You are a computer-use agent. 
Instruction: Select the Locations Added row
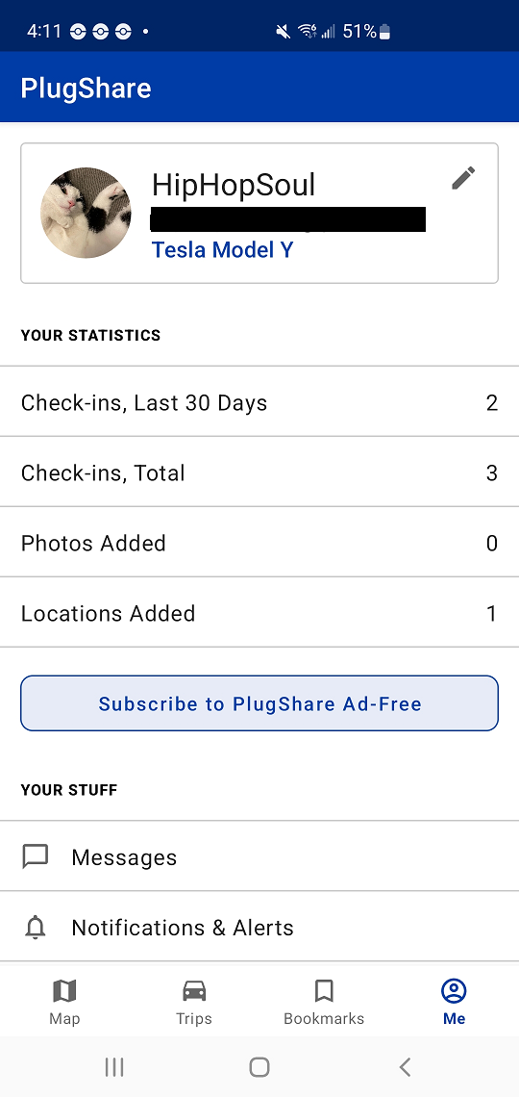pyautogui.click(x=259, y=613)
